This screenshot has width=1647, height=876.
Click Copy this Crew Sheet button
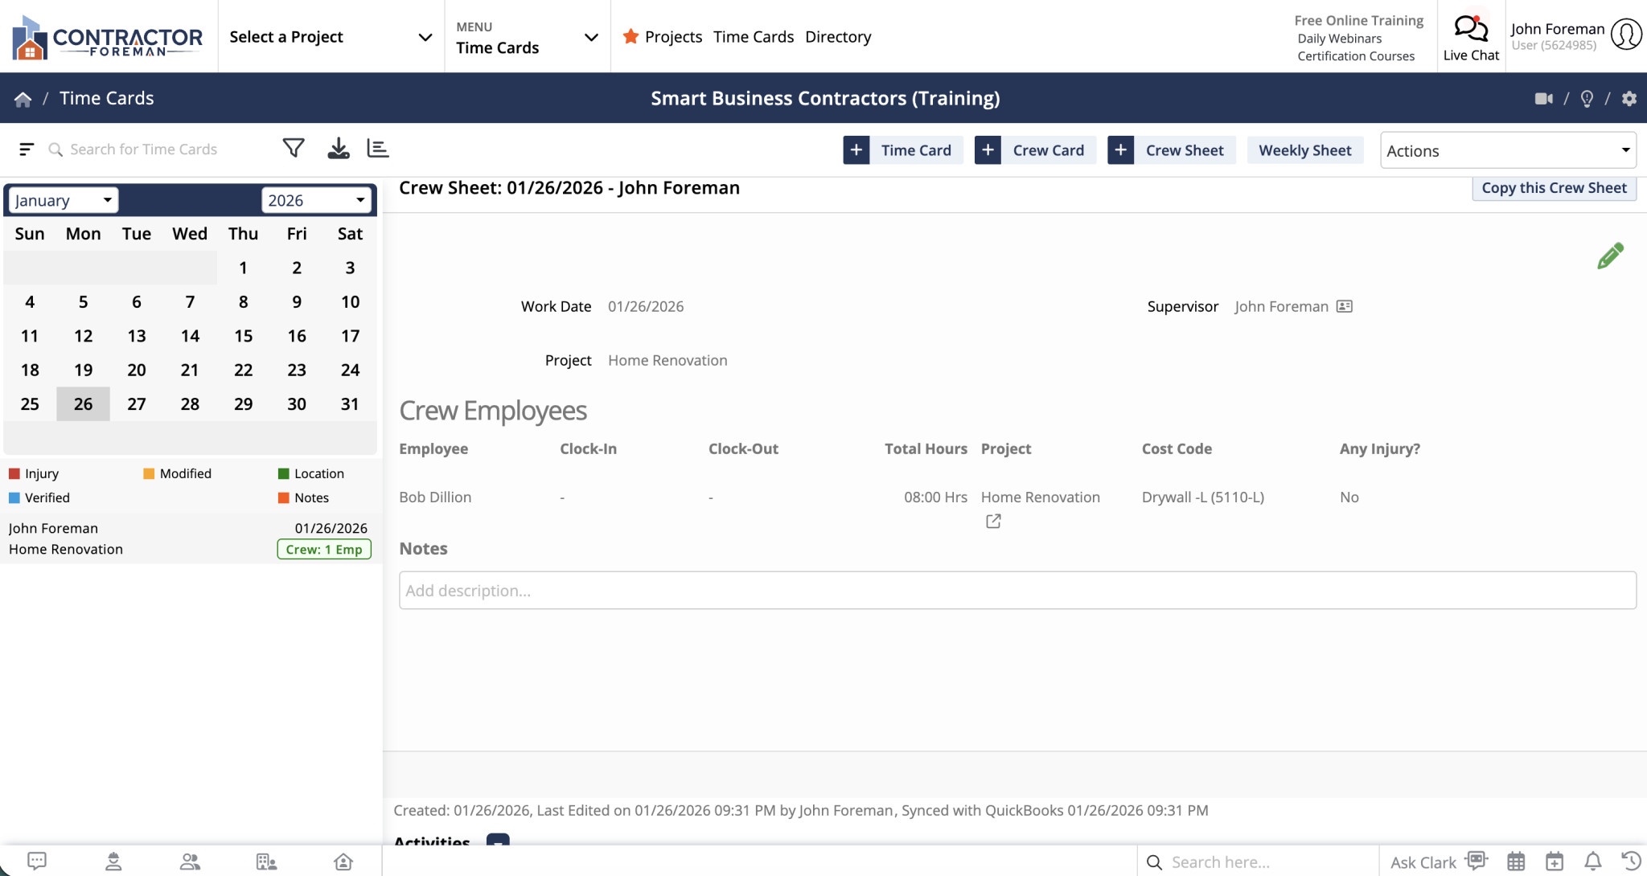point(1554,188)
